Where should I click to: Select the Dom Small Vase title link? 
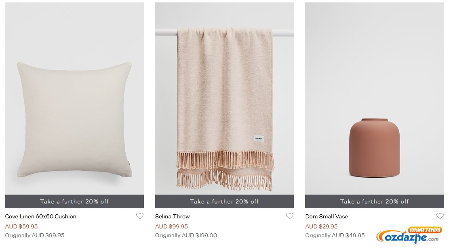327,217
